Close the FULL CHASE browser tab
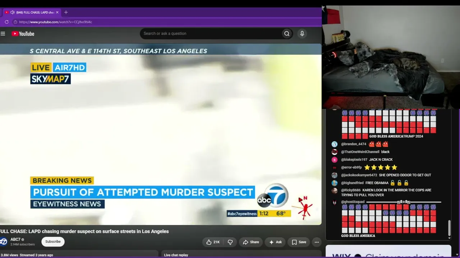Image resolution: width=460 pixels, height=258 pixels. pos(57,12)
